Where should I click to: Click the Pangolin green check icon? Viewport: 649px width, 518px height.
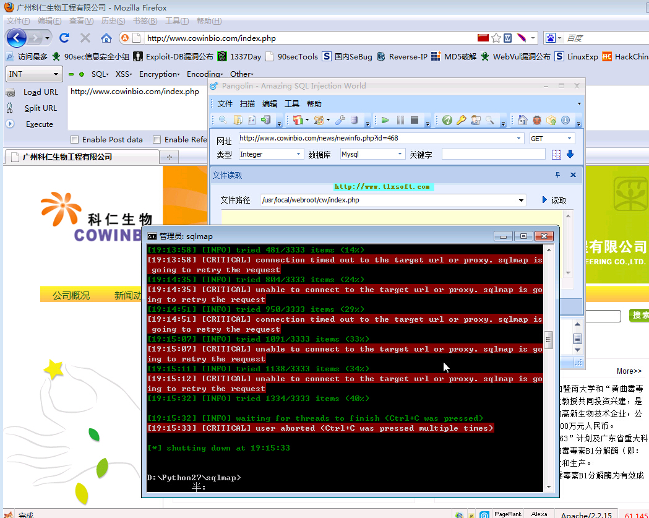[447, 120]
